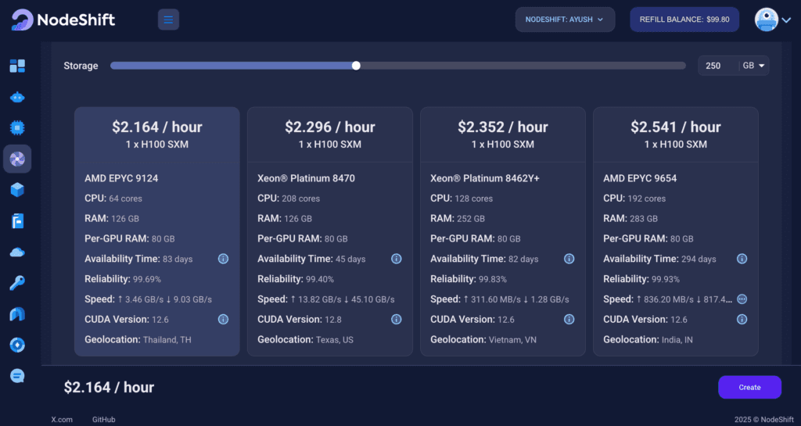Screen dimensions: 801x426
Task: Open the chat bubble icon in sidebar
Action: pyautogui.click(x=17, y=376)
